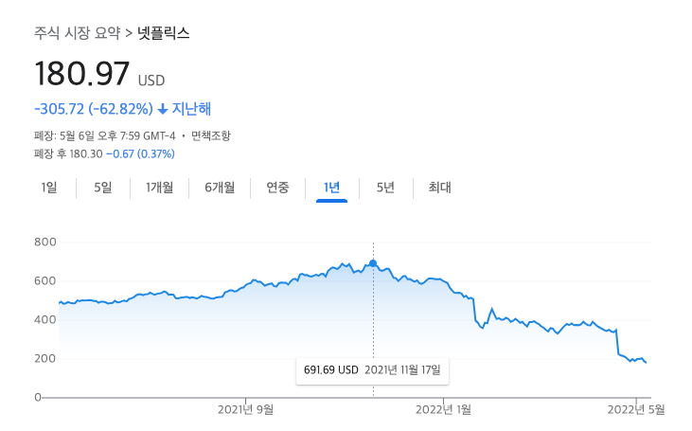Show the 1개월 chart range

(x=159, y=188)
